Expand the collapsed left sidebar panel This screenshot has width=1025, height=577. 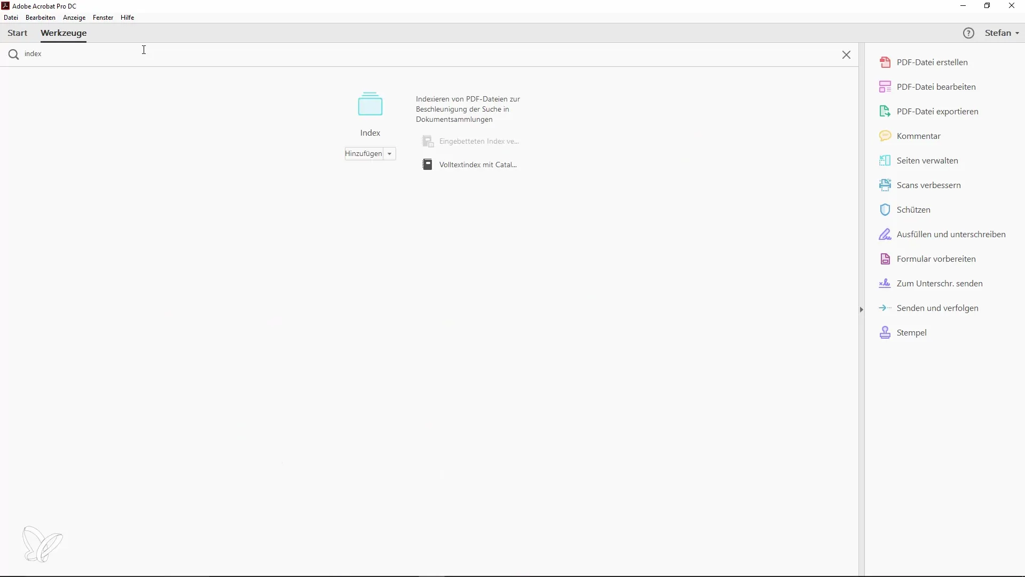coord(861,309)
